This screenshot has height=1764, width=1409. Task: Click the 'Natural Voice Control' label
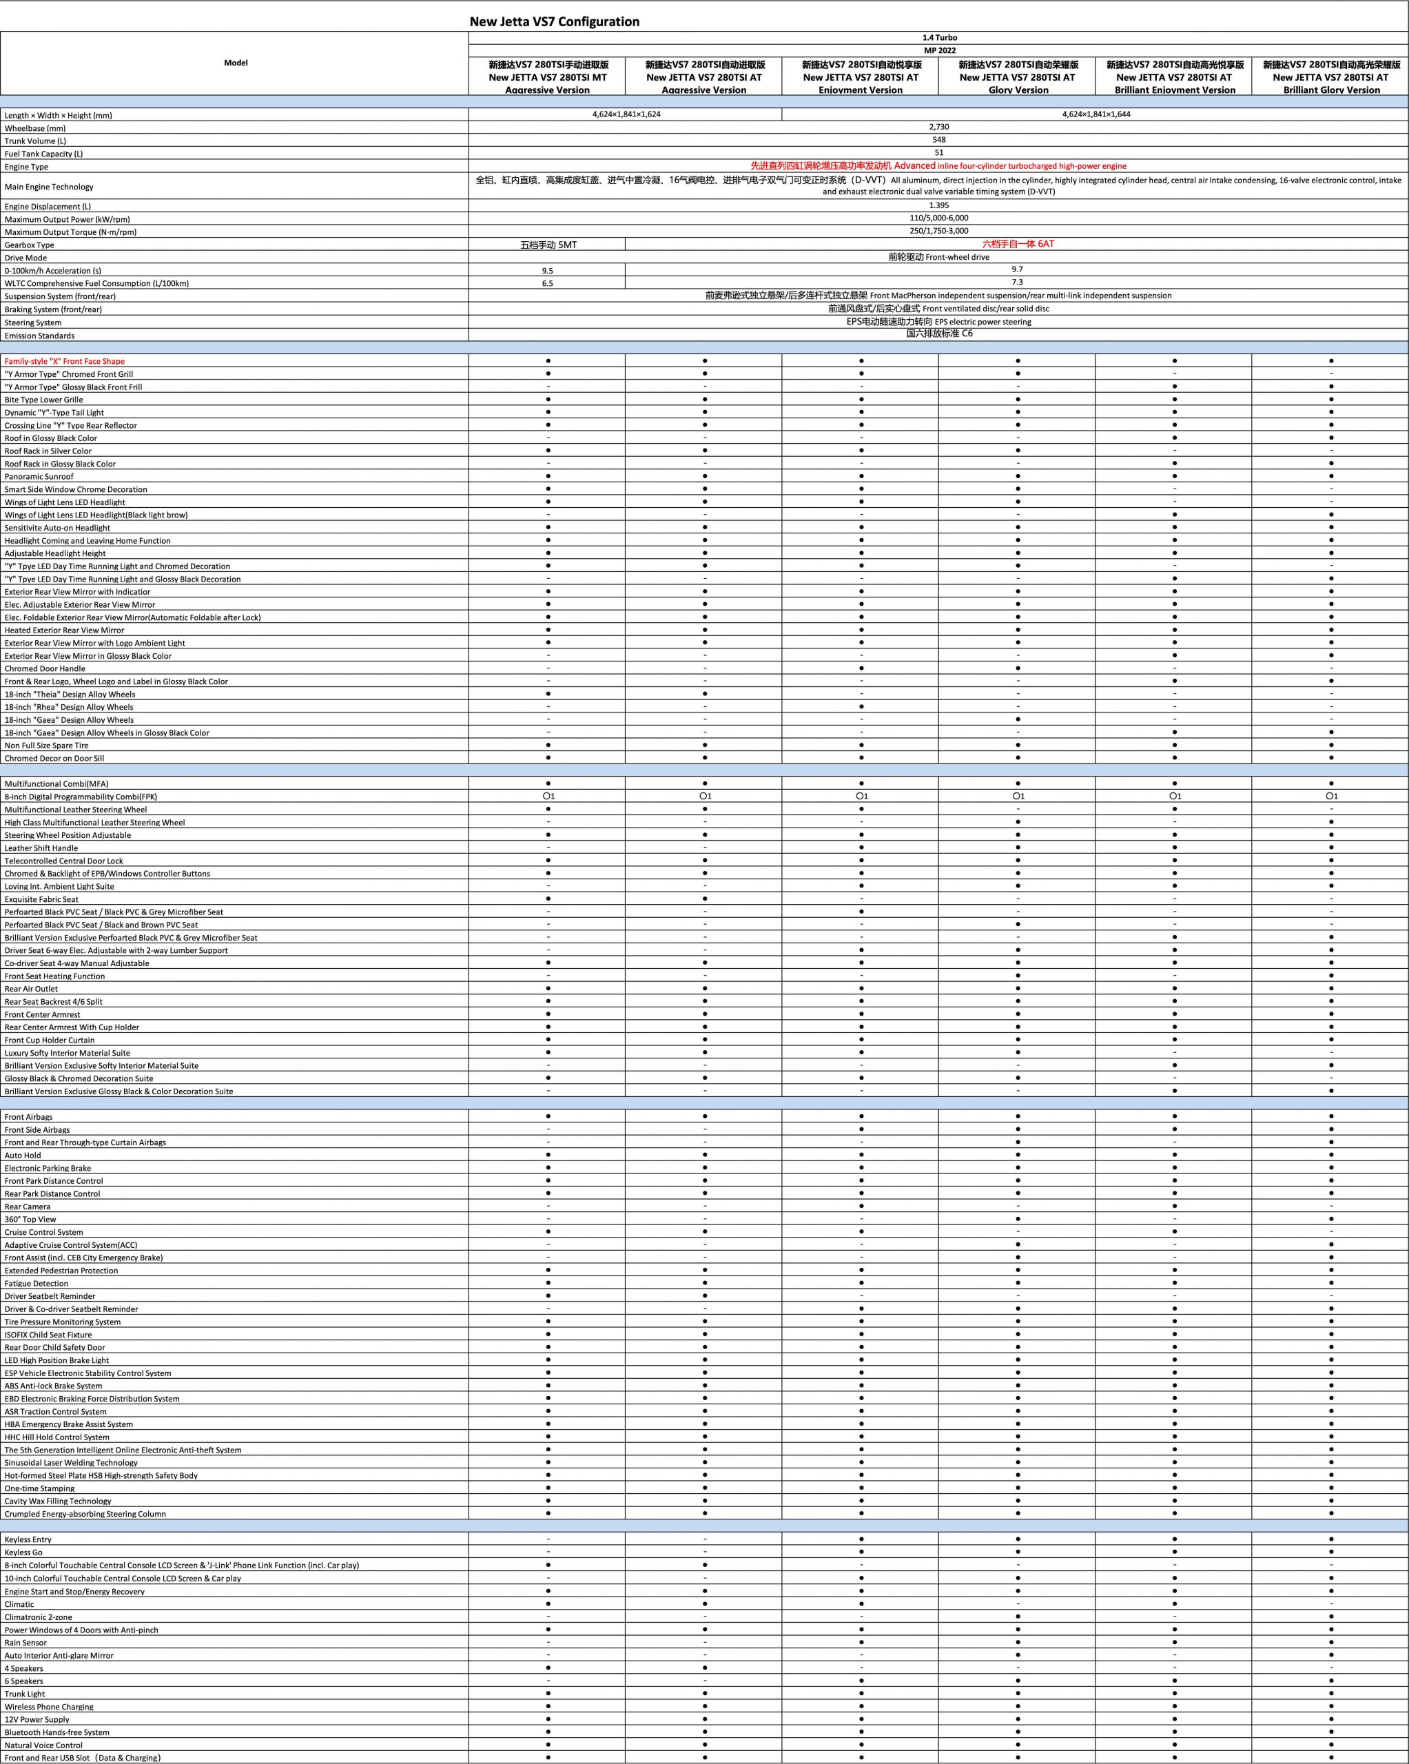pyautogui.click(x=43, y=1745)
